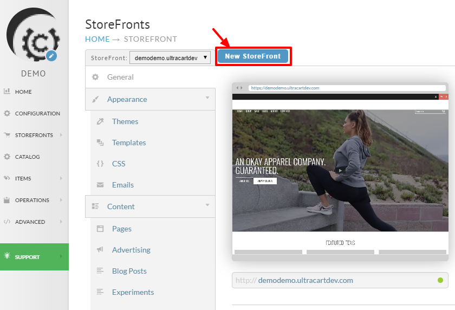Click the pencil edit icon on avatar
The image size is (455, 310).
click(51, 56)
